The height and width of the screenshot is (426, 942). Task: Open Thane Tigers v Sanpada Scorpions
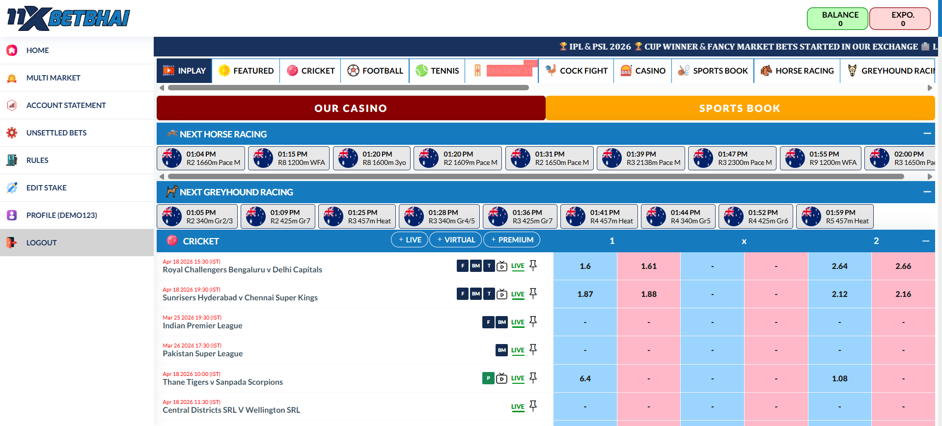pyautogui.click(x=223, y=382)
